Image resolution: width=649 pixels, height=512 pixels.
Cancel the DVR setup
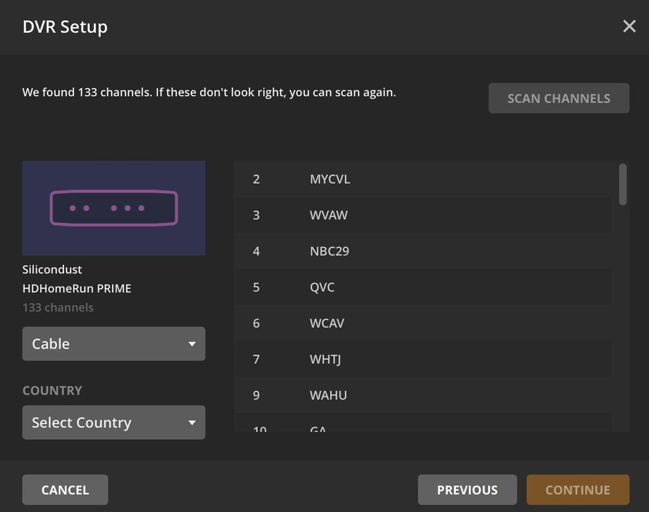pyautogui.click(x=65, y=489)
